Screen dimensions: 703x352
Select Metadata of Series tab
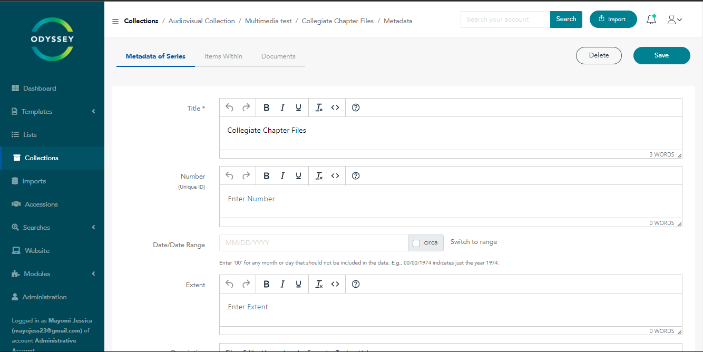click(155, 56)
